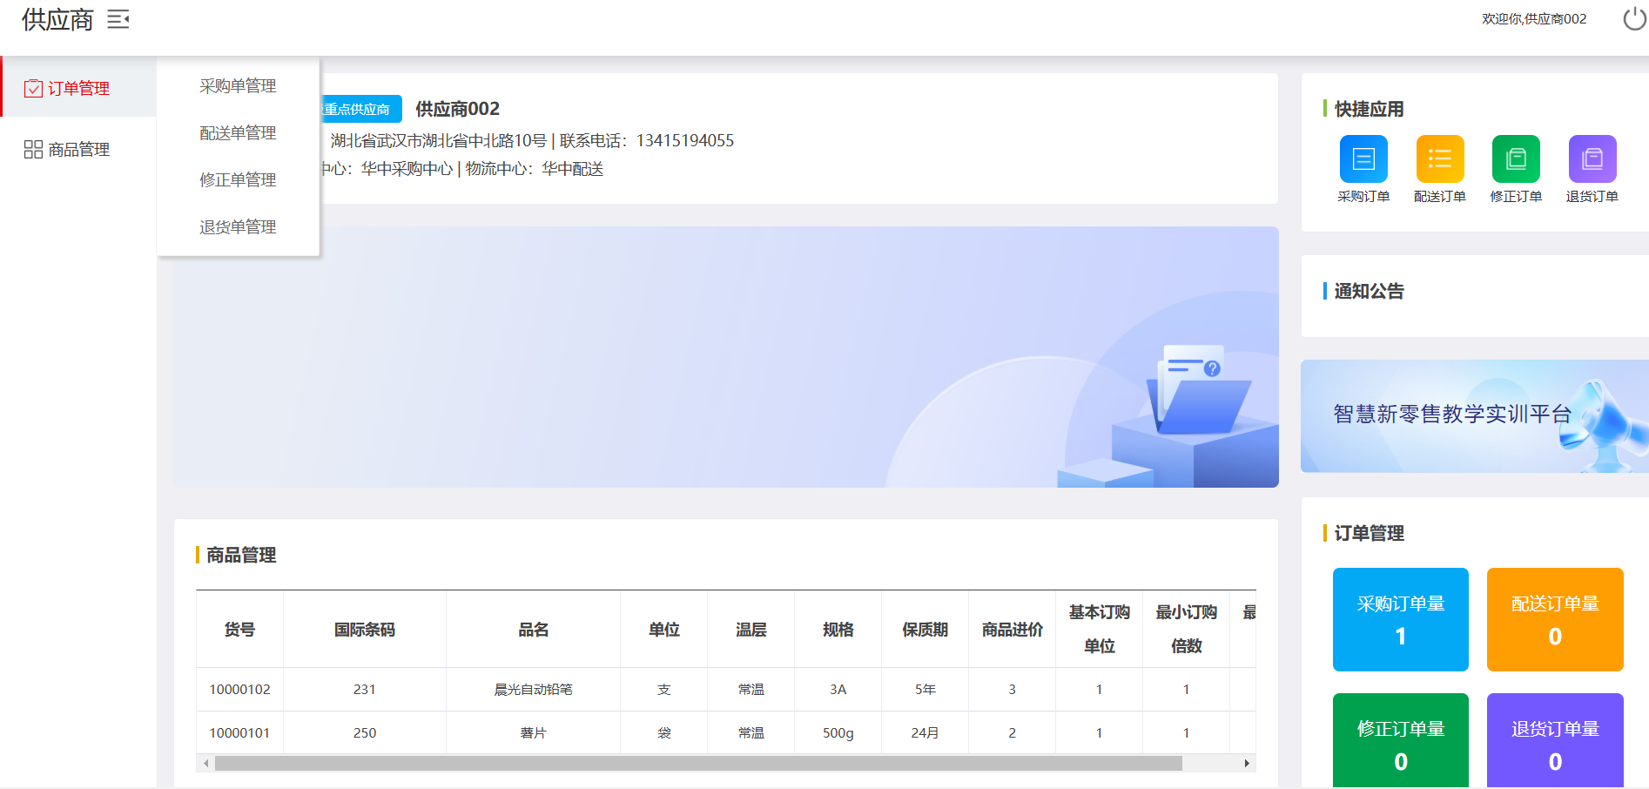
Task: Open 修正单管理 in the submenu
Action: pos(238,180)
